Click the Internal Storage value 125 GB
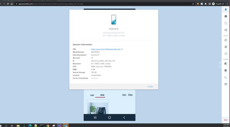The image size is (230, 127). coord(94,72)
